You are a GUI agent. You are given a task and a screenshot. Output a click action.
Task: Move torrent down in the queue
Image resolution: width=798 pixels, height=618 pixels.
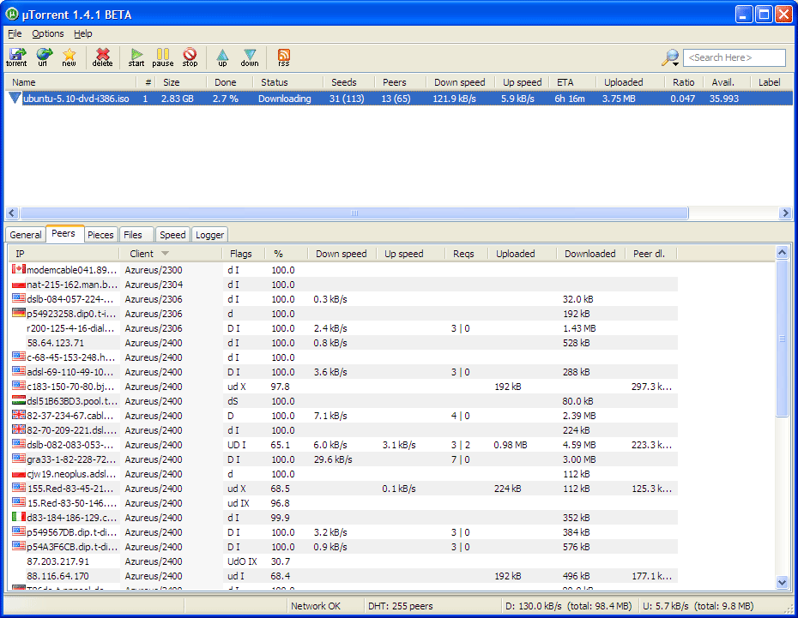[x=250, y=57]
